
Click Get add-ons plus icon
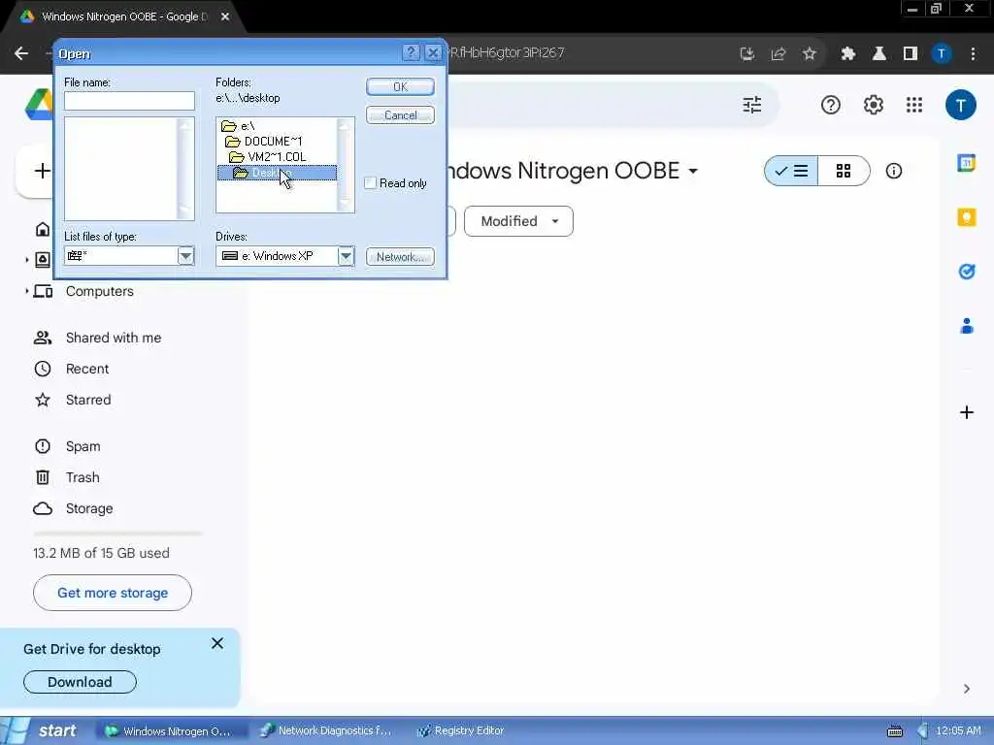tap(967, 412)
